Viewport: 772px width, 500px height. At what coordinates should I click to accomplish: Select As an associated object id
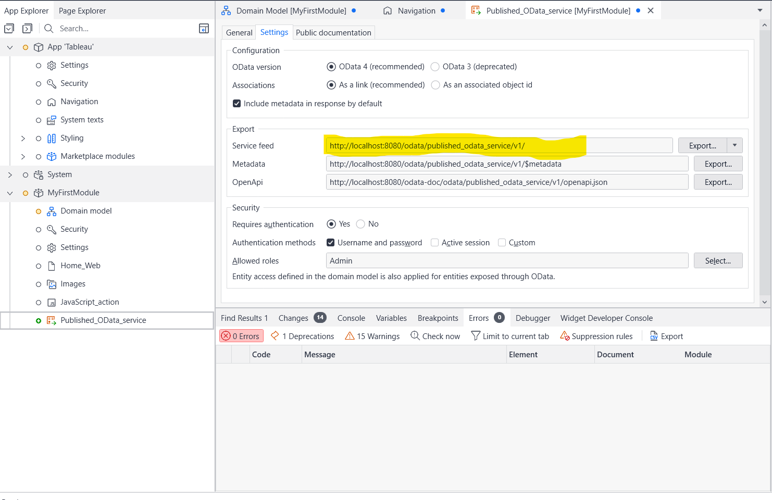pyautogui.click(x=435, y=85)
